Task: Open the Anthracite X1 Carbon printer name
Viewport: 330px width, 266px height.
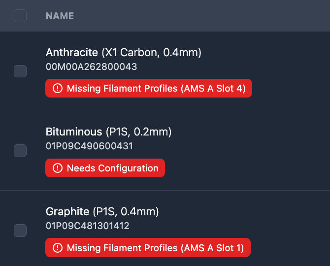Action: coord(72,52)
